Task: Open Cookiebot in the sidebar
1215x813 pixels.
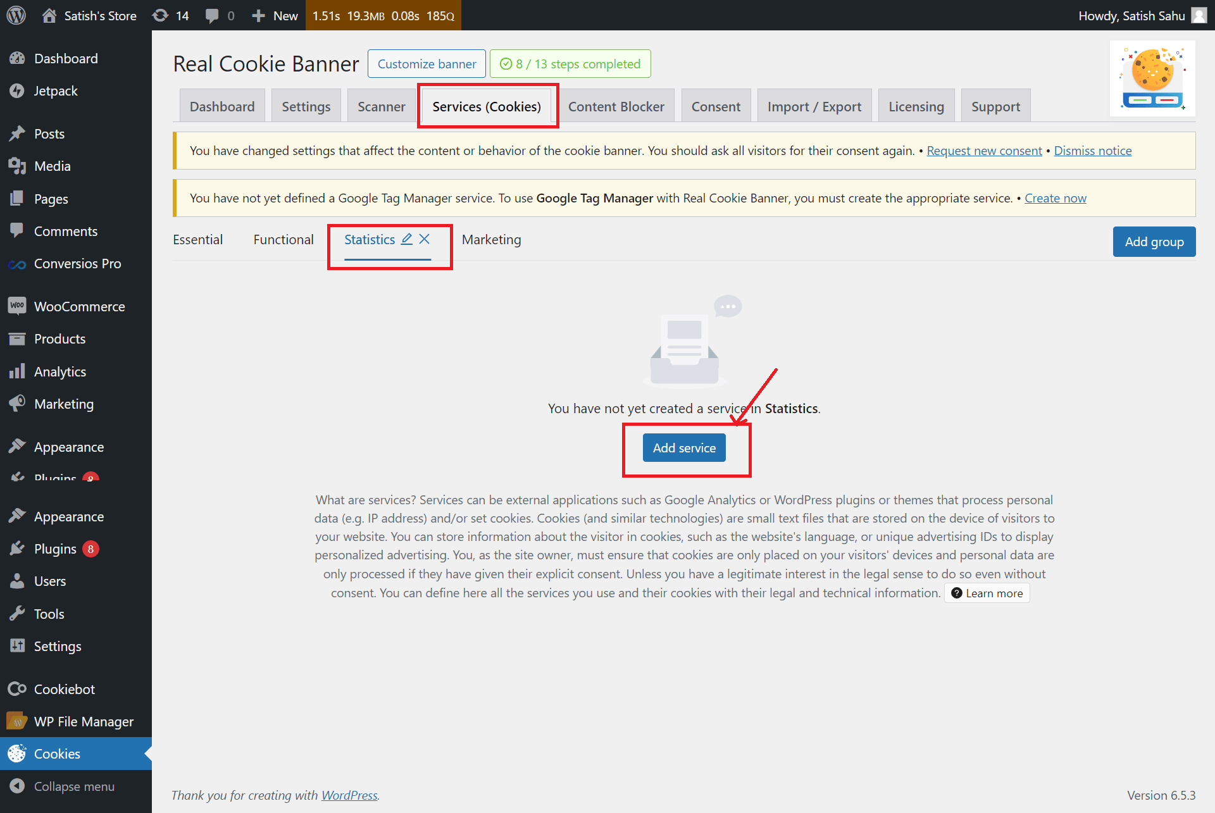Action: [64, 689]
